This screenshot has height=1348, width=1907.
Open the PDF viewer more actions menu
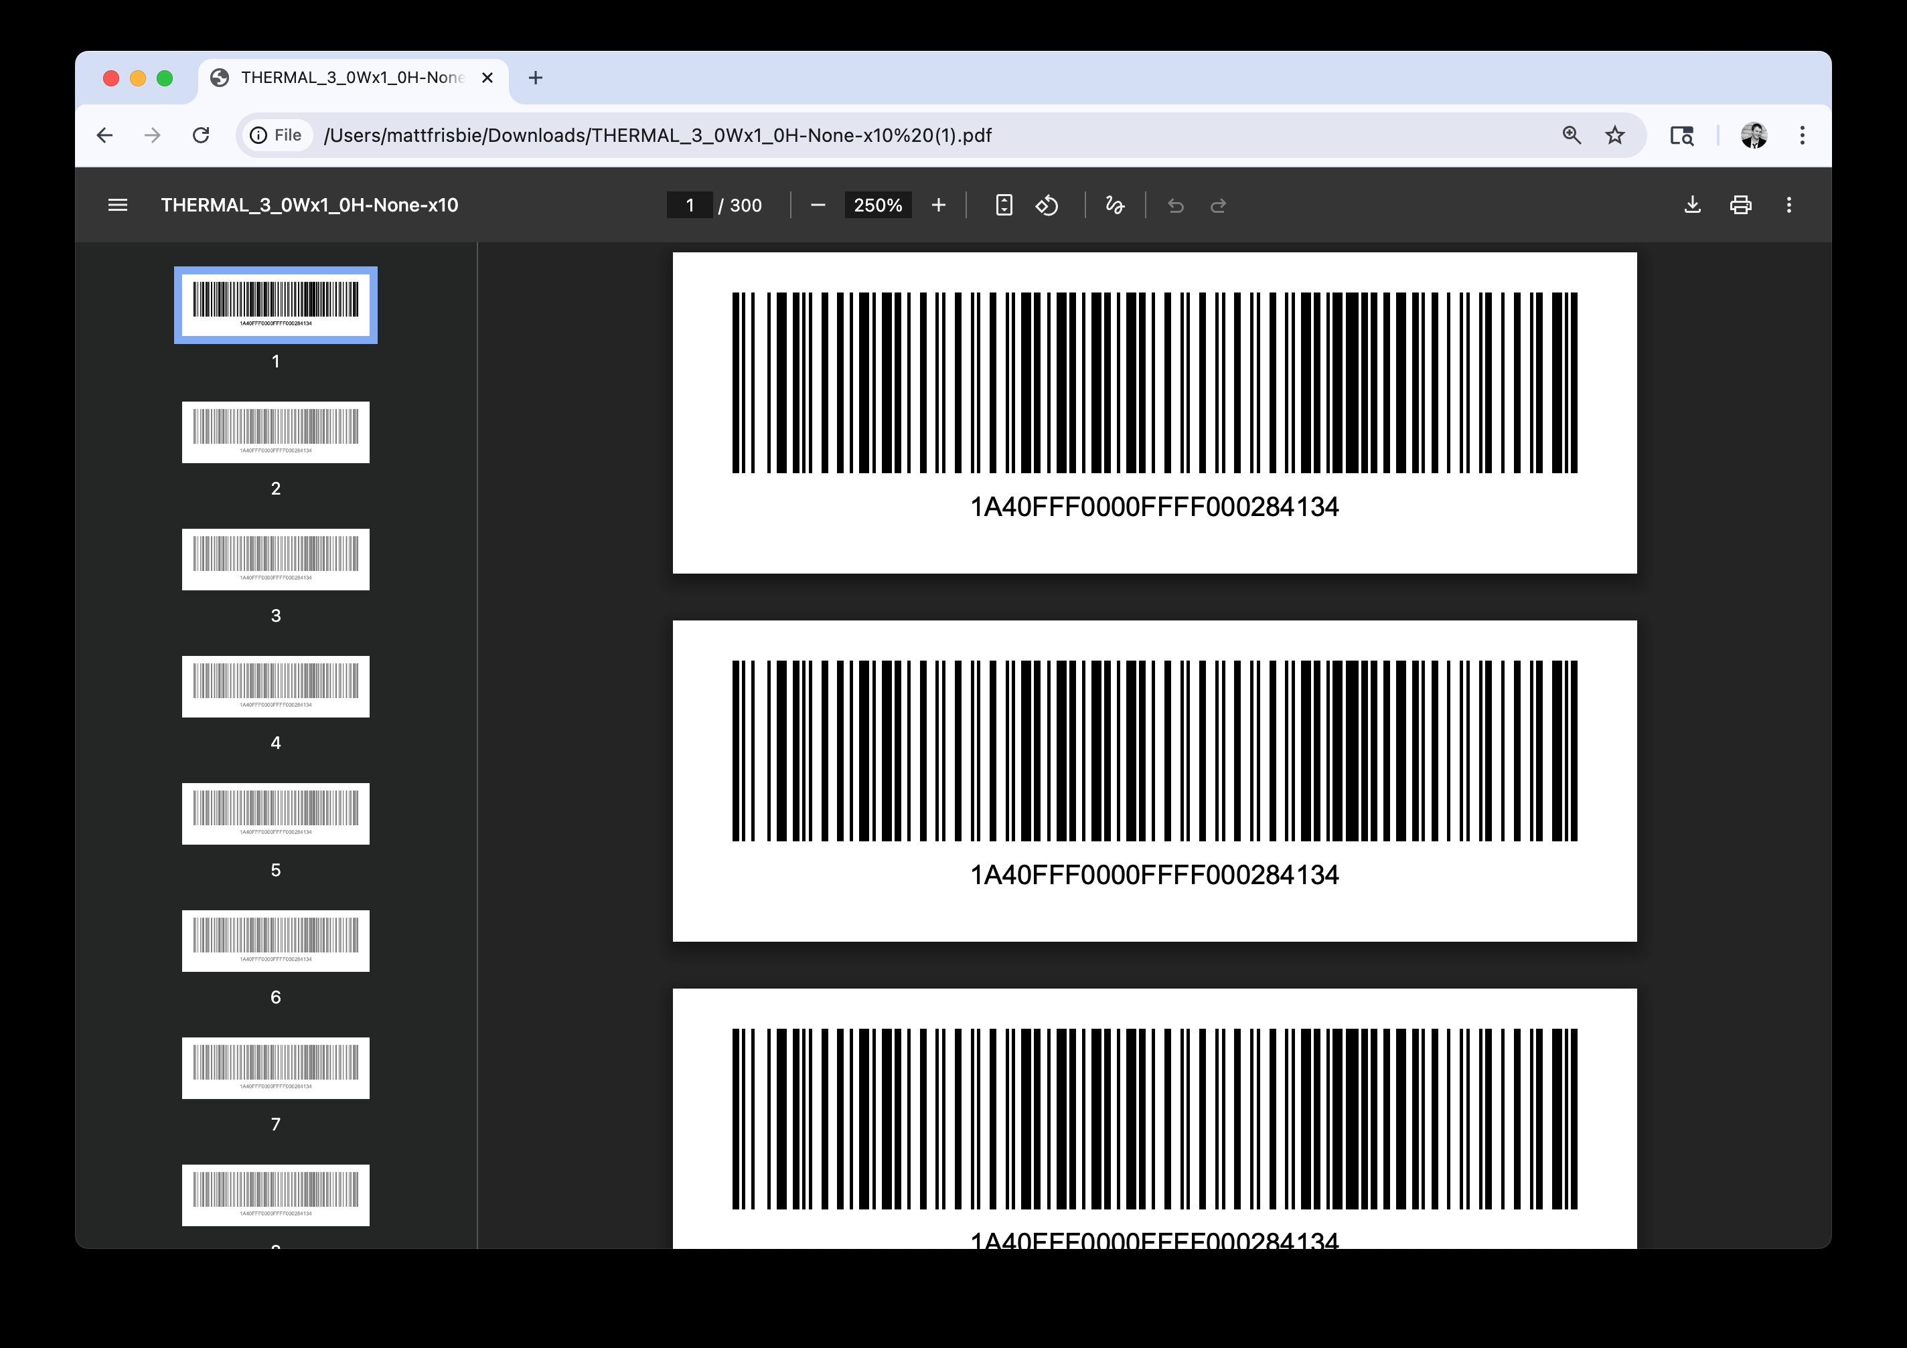click(x=1789, y=205)
